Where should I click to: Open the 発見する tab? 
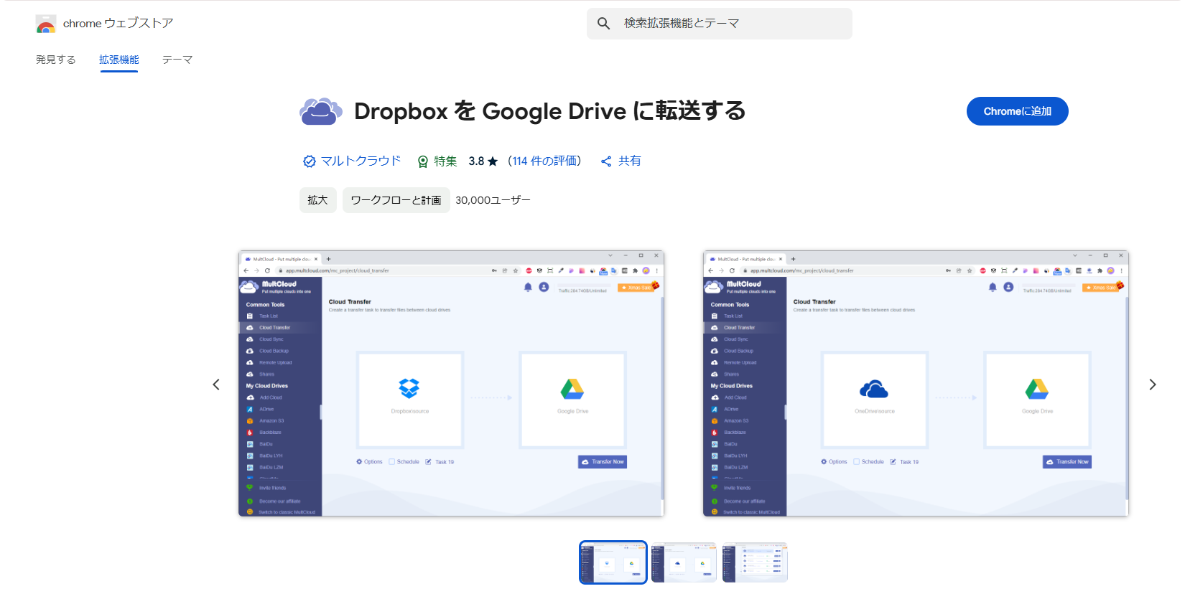pos(56,60)
